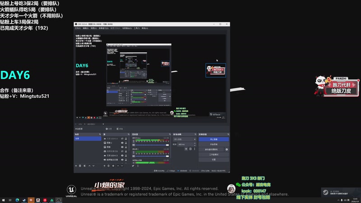Open the virtual camera settings gear icon
The height and width of the screenshot is (203, 361).
pyautogui.click(x=227, y=149)
